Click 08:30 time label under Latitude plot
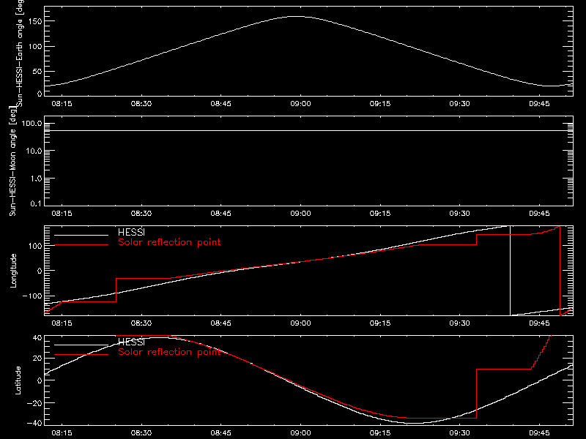The height and width of the screenshot is (439, 586). pyautogui.click(x=141, y=433)
